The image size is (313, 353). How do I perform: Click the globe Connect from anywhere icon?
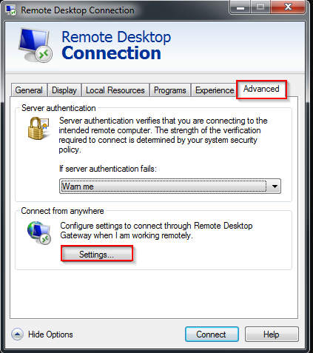(39, 232)
